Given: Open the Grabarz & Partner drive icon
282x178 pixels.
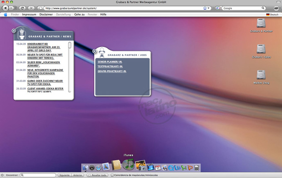Looking at the screenshot, I should click(x=261, y=23).
